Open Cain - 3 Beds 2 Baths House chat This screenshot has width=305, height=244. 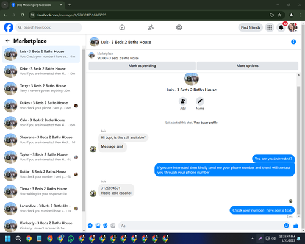(x=41, y=123)
